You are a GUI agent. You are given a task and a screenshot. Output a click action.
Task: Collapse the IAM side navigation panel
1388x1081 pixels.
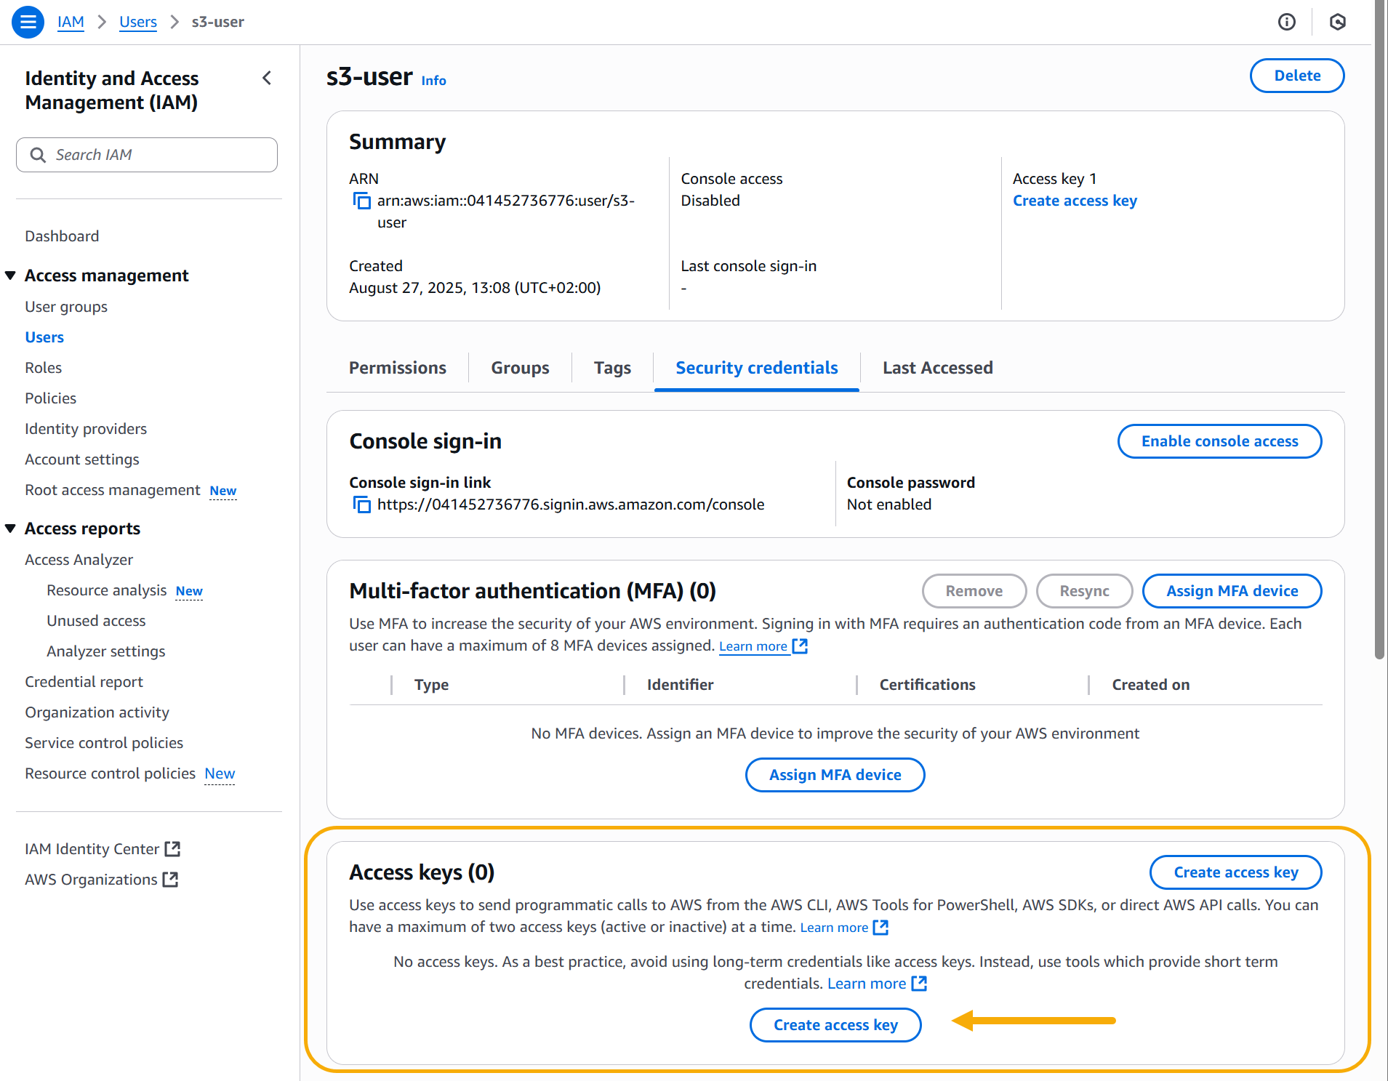pyautogui.click(x=267, y=78)
